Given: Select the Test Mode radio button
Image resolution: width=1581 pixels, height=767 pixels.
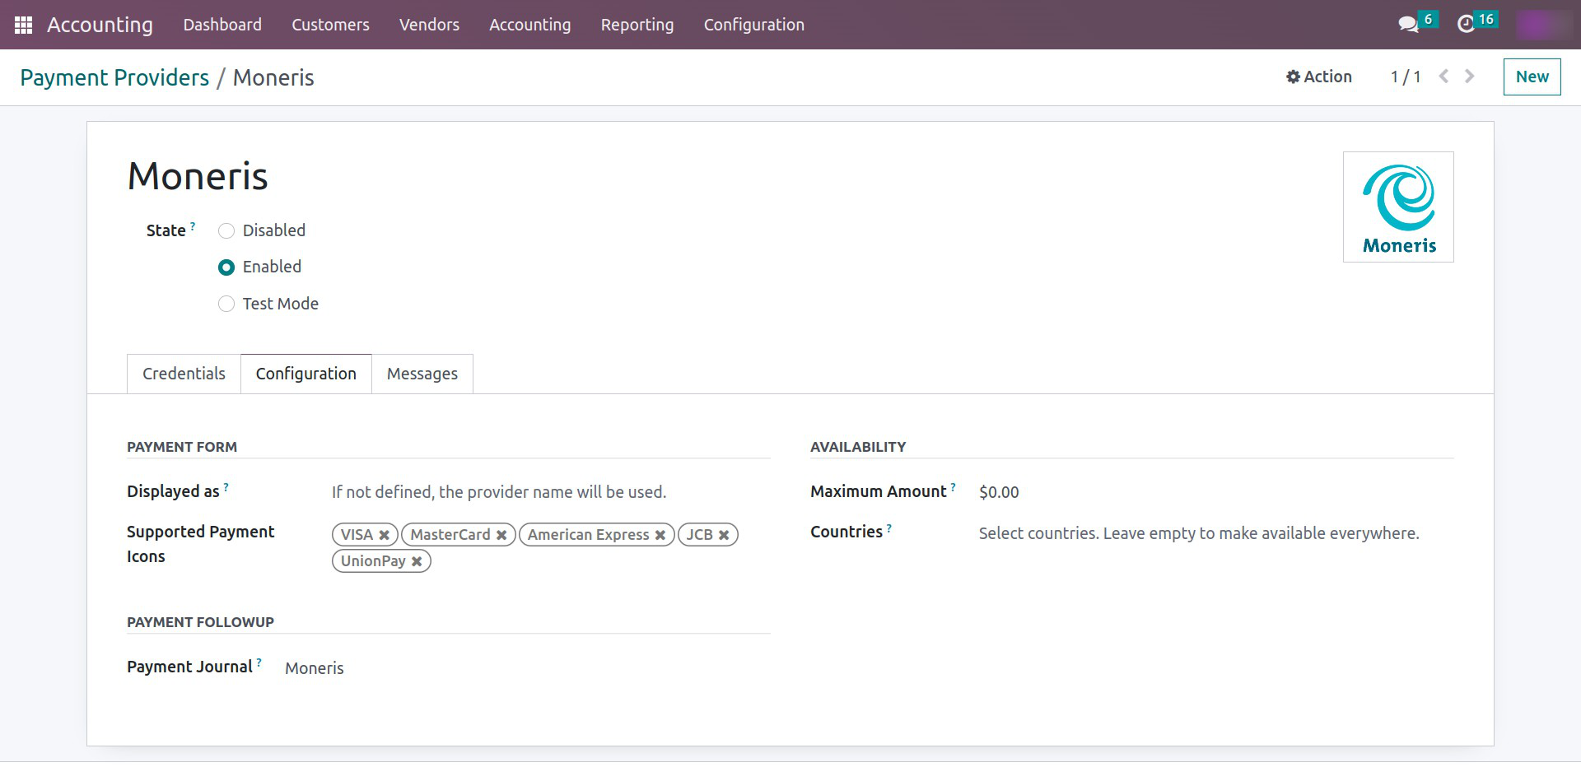Looking at the screenshot, I should click(226, 304).
